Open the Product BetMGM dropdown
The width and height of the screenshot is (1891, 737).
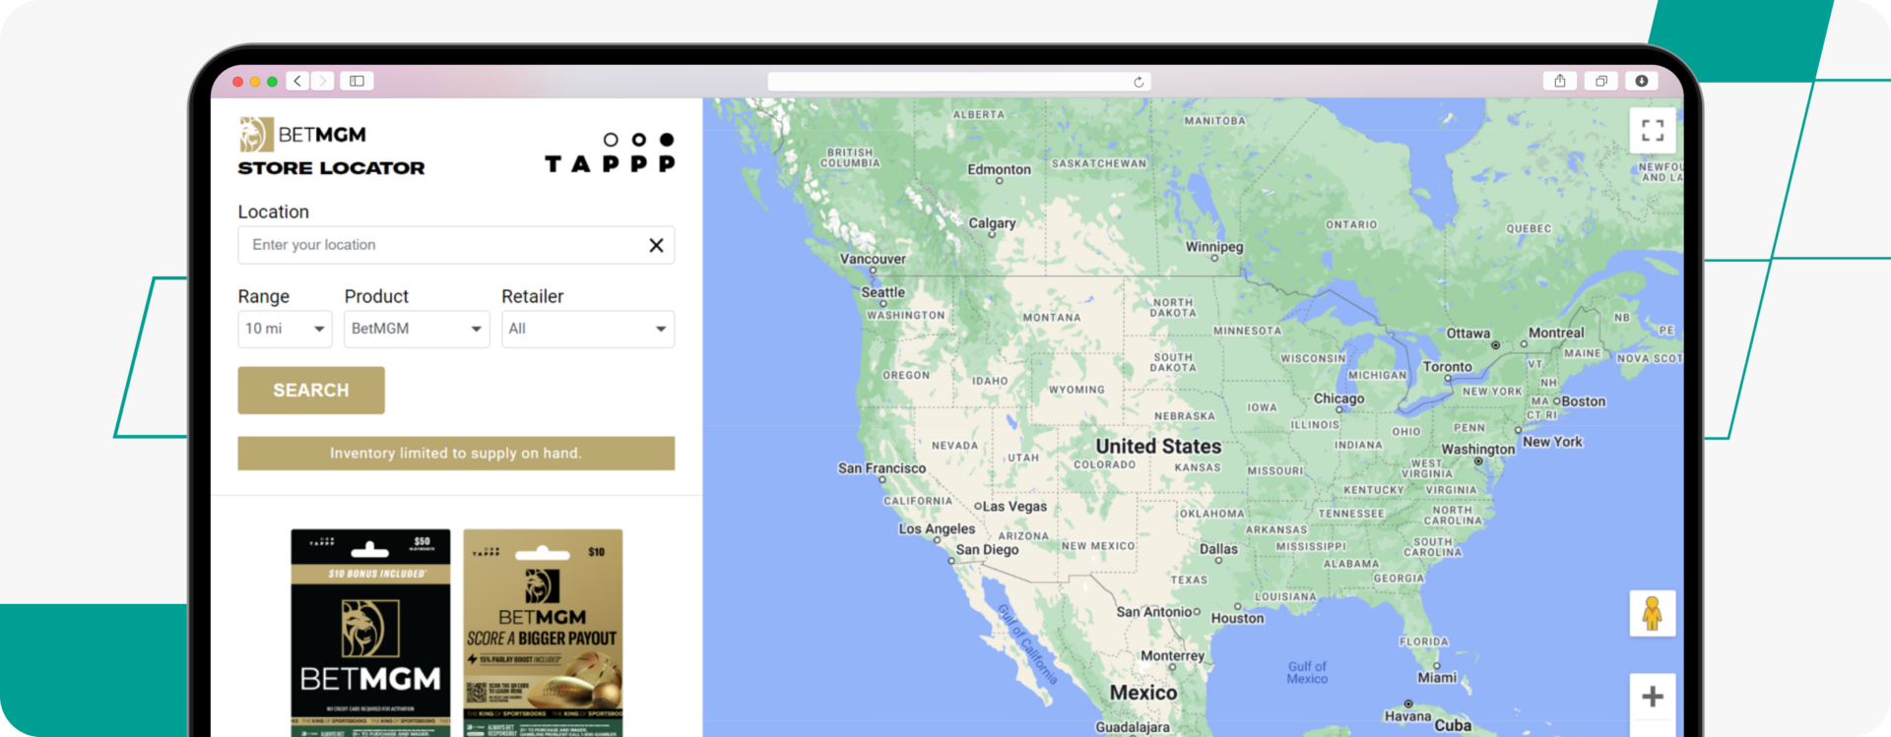(417, 329)
